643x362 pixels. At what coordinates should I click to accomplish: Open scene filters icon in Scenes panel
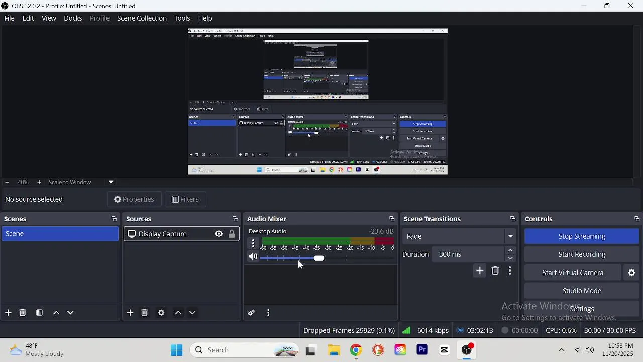pos(39,313)
